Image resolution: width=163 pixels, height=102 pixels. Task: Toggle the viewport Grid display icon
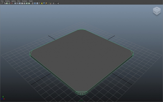15,3
